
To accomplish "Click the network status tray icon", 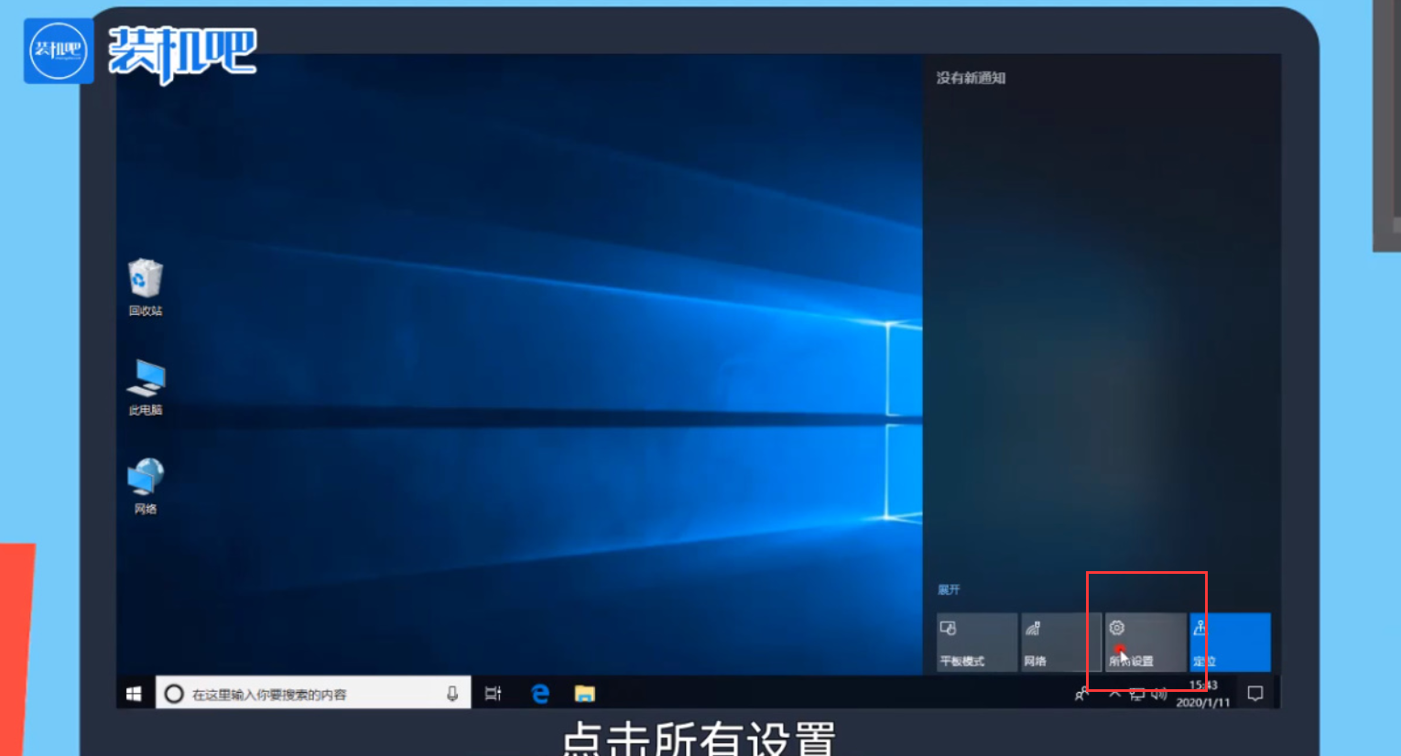I will (x=1137, y=695).
